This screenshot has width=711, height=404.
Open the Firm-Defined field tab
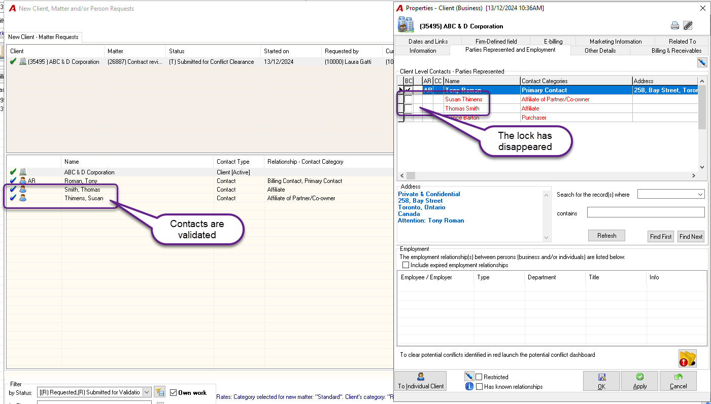(x=496, y=42)
